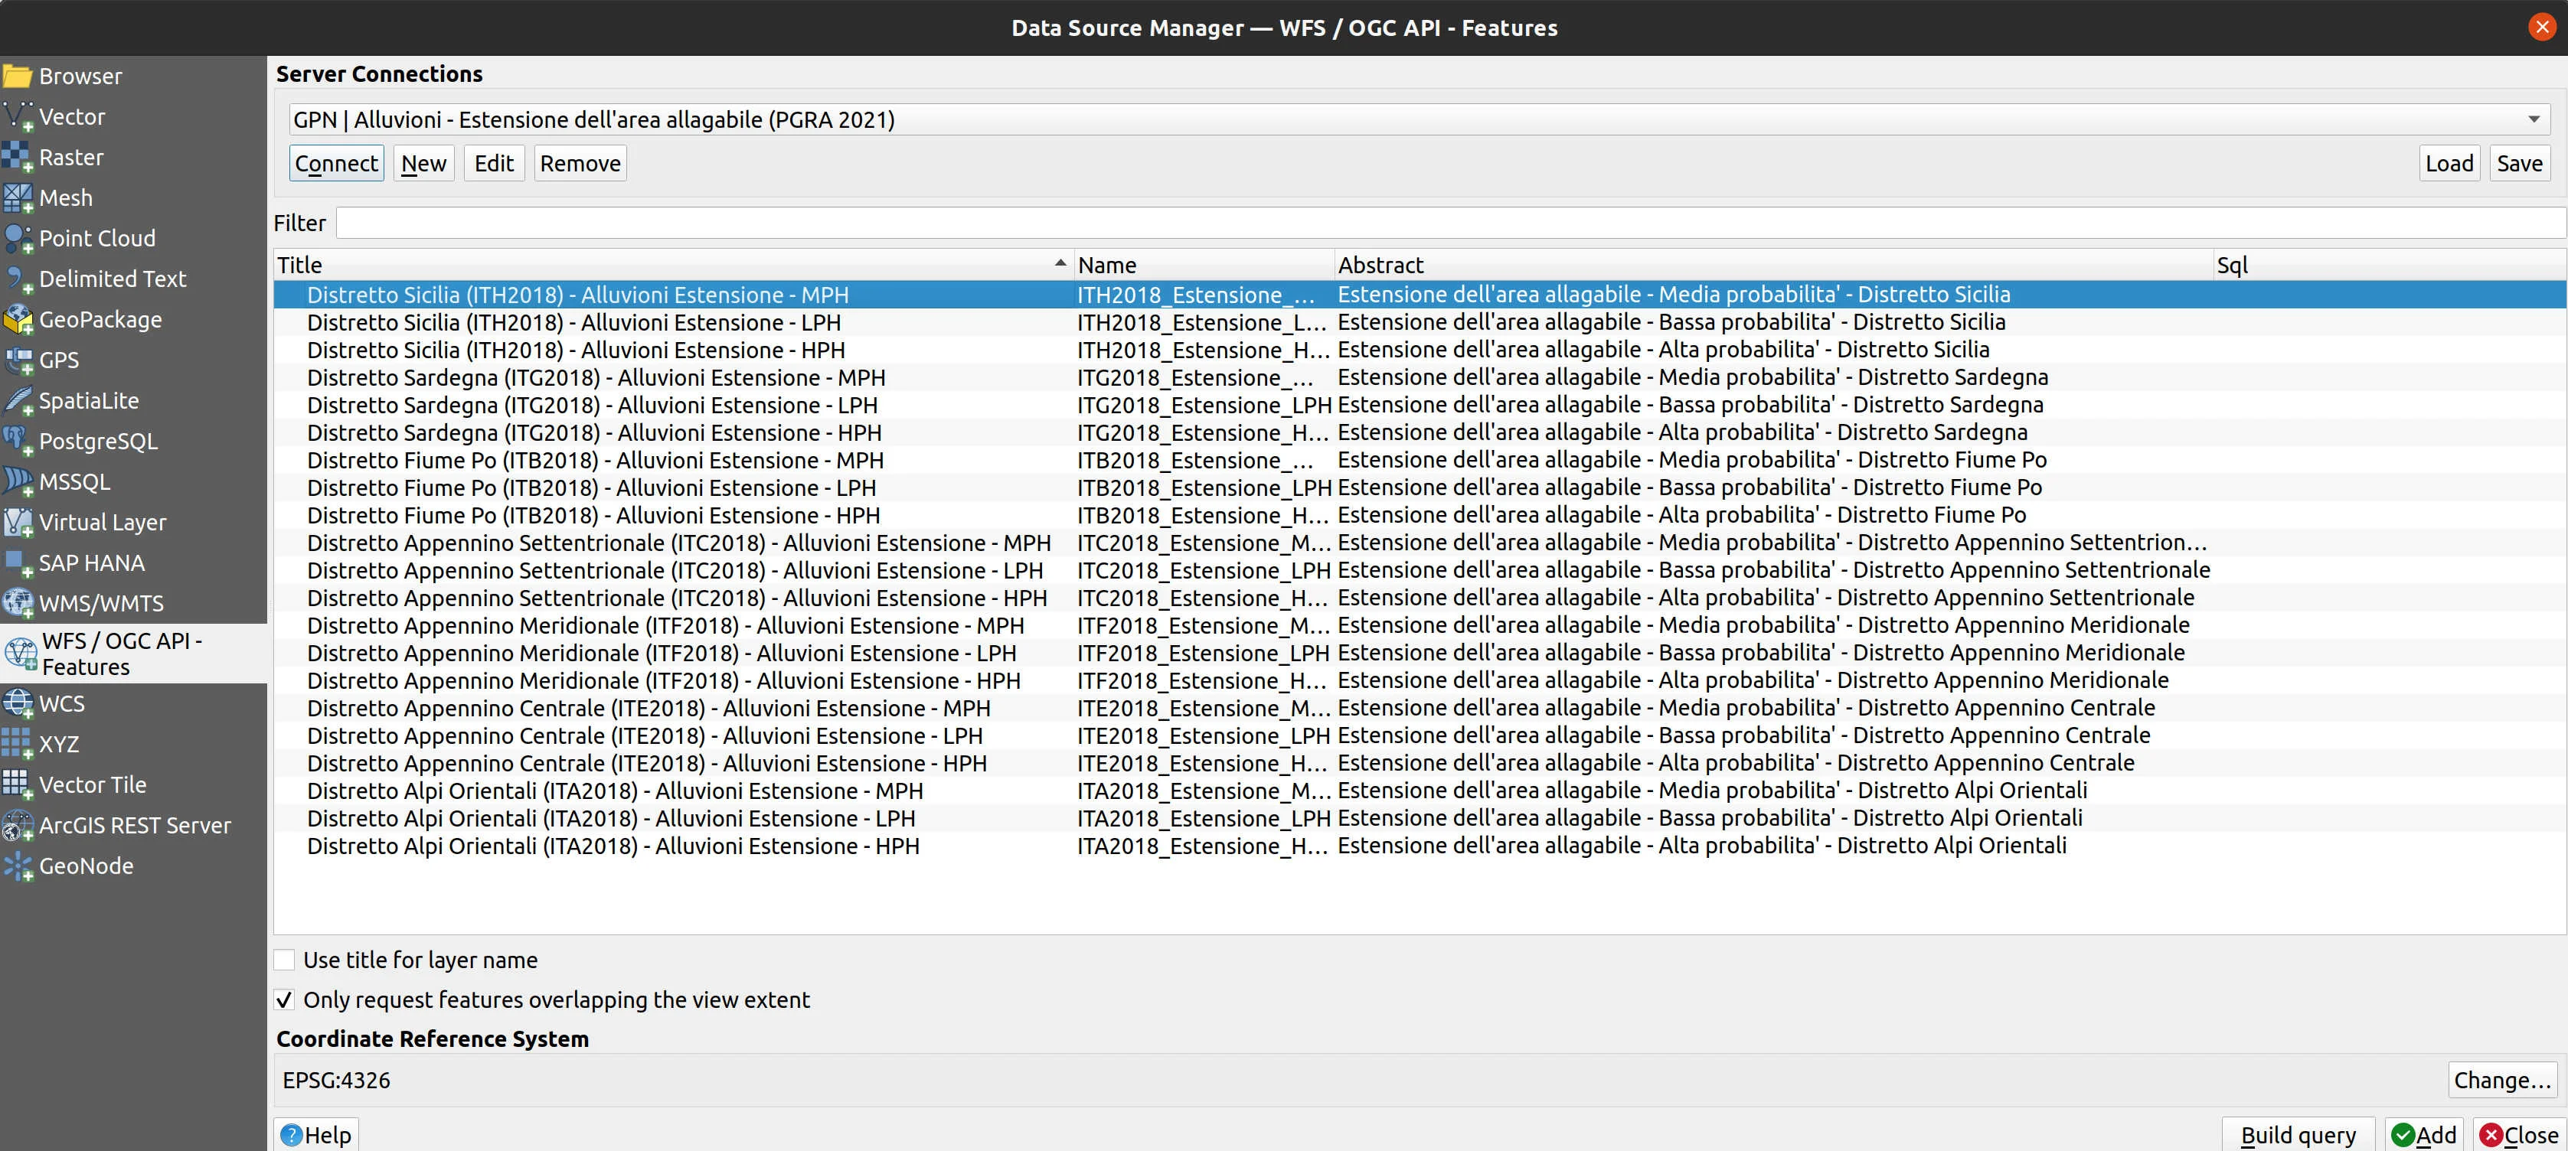Sort by the Title column header
The width and height of the screenshot is (2568, 1151).
674,265
